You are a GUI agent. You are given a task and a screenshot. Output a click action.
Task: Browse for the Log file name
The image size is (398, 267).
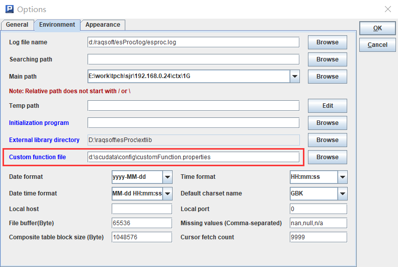(x=327, y=42)
